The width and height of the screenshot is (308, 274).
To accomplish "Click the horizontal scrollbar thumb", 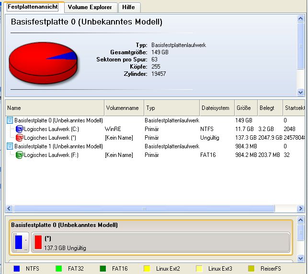I will 144,208.
